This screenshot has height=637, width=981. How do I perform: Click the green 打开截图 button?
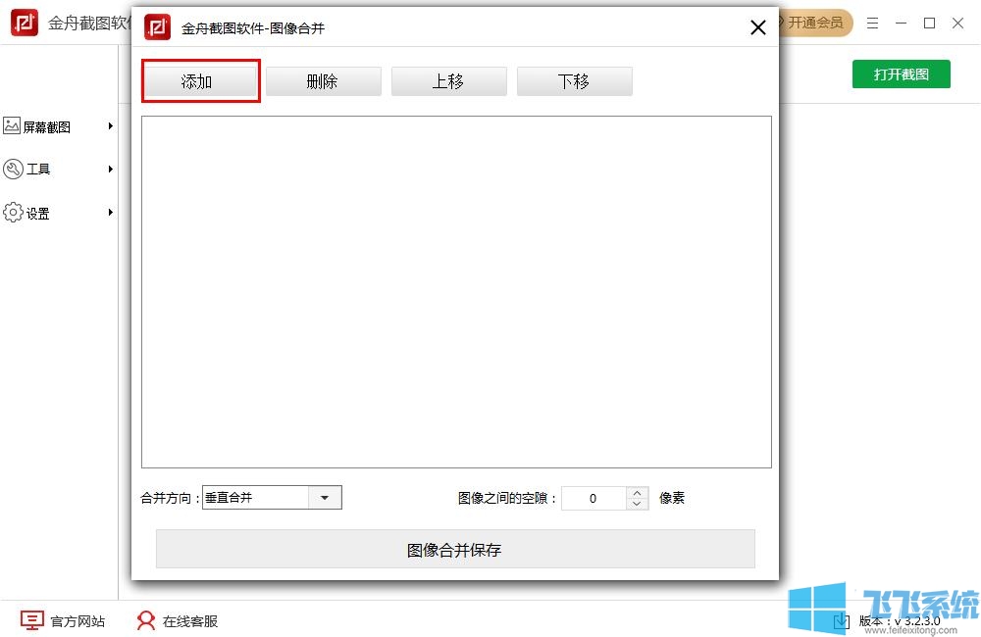(901, 73)
